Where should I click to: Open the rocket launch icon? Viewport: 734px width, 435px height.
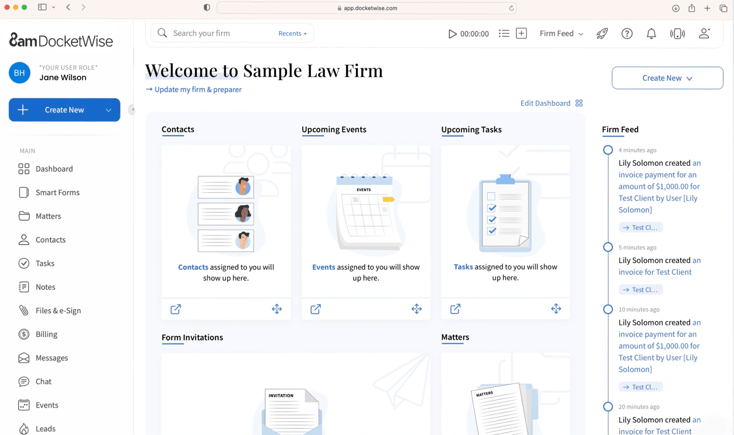[x=602, y=34]
